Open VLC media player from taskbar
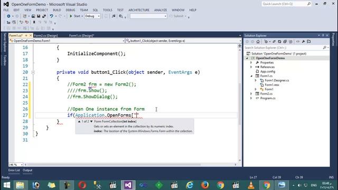The width and height of the screenshot is (338, 190). click(x=251, y=185)
